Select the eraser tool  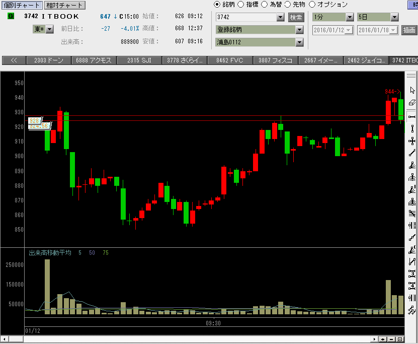412,102
